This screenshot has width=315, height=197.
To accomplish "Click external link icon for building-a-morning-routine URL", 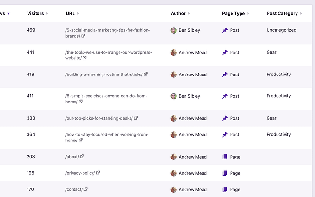I will coord(146,74).
